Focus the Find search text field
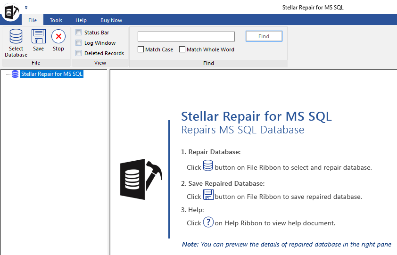Screen dimensions: 397x255 click(x=186, y=36)
